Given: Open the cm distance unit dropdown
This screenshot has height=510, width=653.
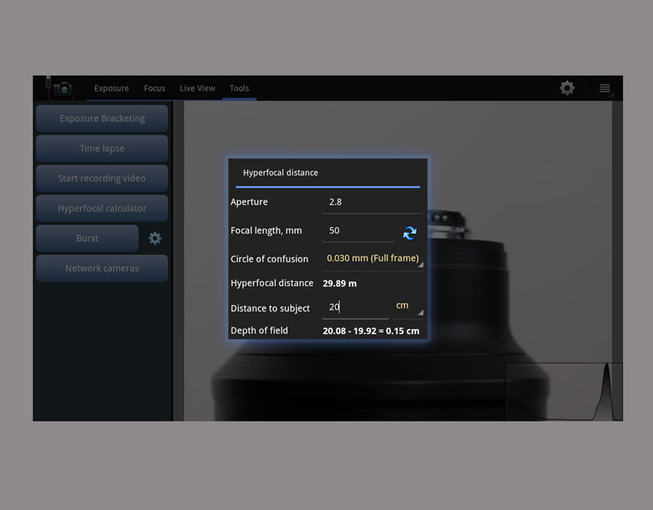Looking at the screenshot, I should point(407,306).
